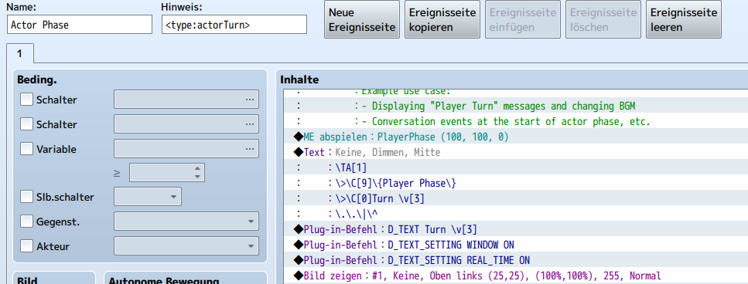Click the Ereignisseite leeren button
Viewport: 748px width, 284px height.
tap(684, 19)
